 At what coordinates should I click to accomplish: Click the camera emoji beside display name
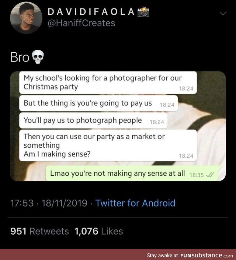pyautogui.click(x=143, y=11)
